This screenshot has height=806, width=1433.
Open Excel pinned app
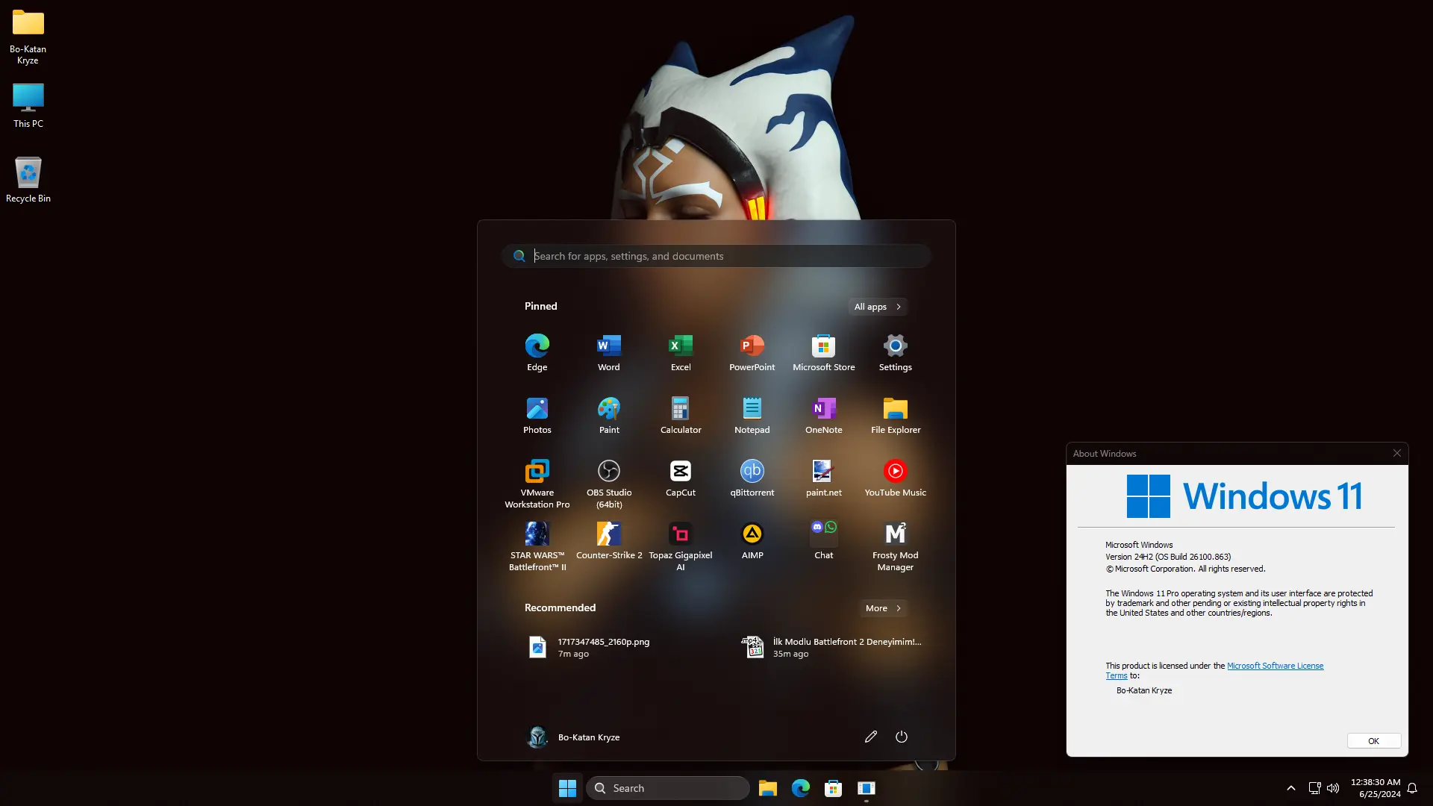pos(680,353)
